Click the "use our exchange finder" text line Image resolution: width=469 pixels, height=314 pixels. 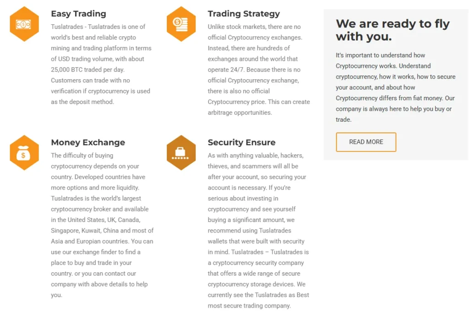coord(96,252)
